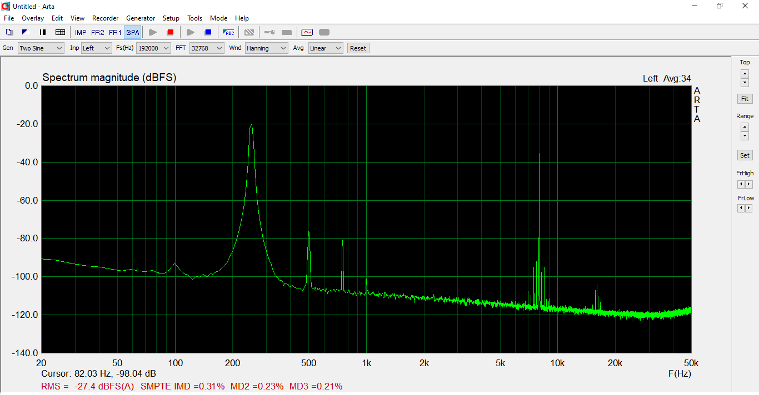The width and height of the screenshot is (759, 395).
Task: Click the 8 kHz spectrum peak
Action: [539, 155]
